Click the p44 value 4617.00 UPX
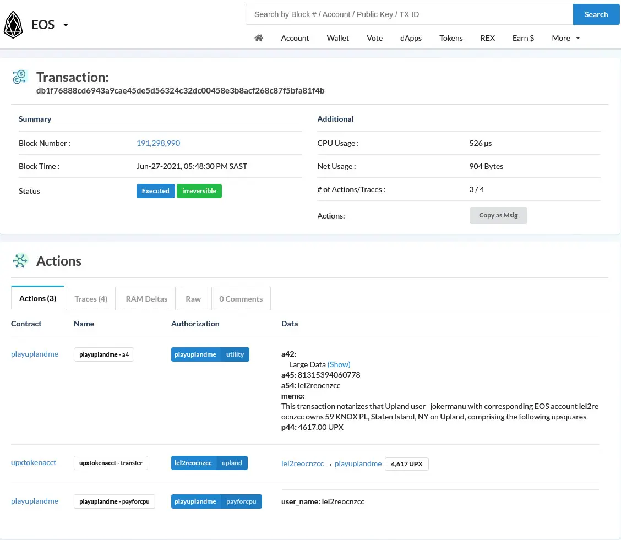This screenshot has width=621, height=540. 320,427
